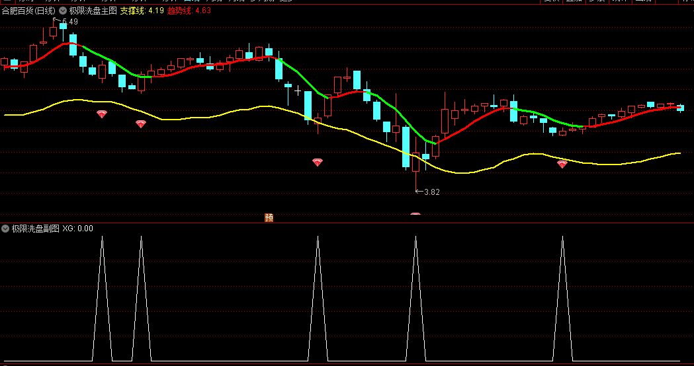Image resolution: width=694 pixels, height=366 pixels.
Task: Select the candlestick with the 3.82 low
Action: point(415,163)
